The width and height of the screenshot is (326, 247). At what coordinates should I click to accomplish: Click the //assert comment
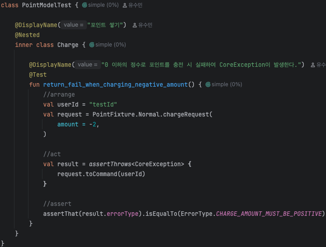(x=57, y=204)
